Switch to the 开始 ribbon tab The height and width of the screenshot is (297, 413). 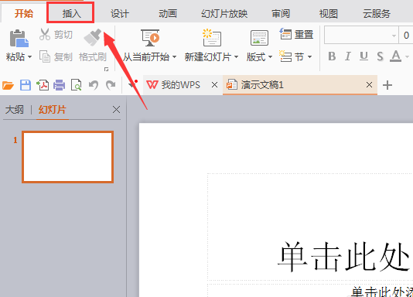click(x=24, y=13)
